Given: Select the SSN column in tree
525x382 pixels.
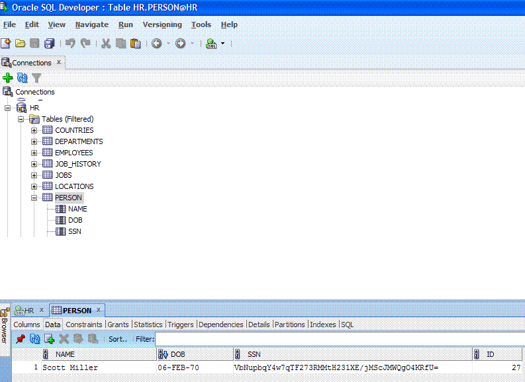Looking at the screenshot, I should click(x=75, y=231).
